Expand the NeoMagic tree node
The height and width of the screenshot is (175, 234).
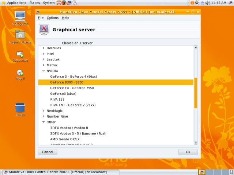[44, 110]
